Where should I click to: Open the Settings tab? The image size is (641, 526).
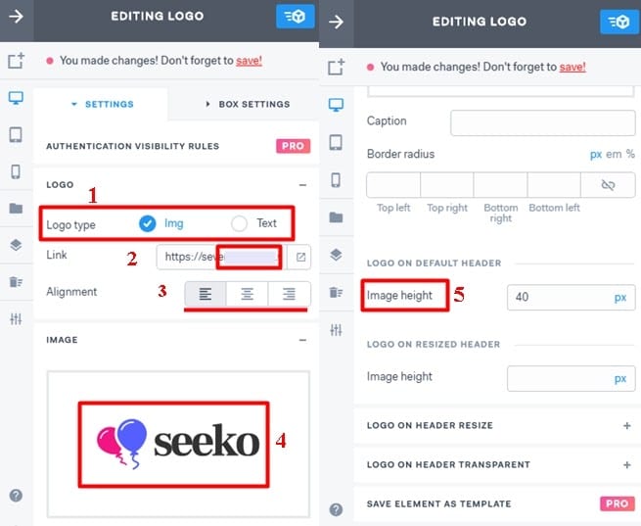point(103,104)
